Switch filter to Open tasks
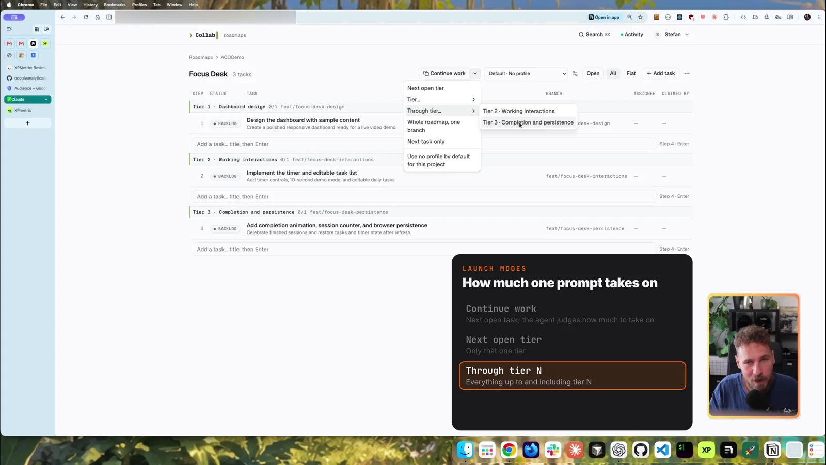Image resolution: width=826 pixels, height=465 pixels. 593,73
